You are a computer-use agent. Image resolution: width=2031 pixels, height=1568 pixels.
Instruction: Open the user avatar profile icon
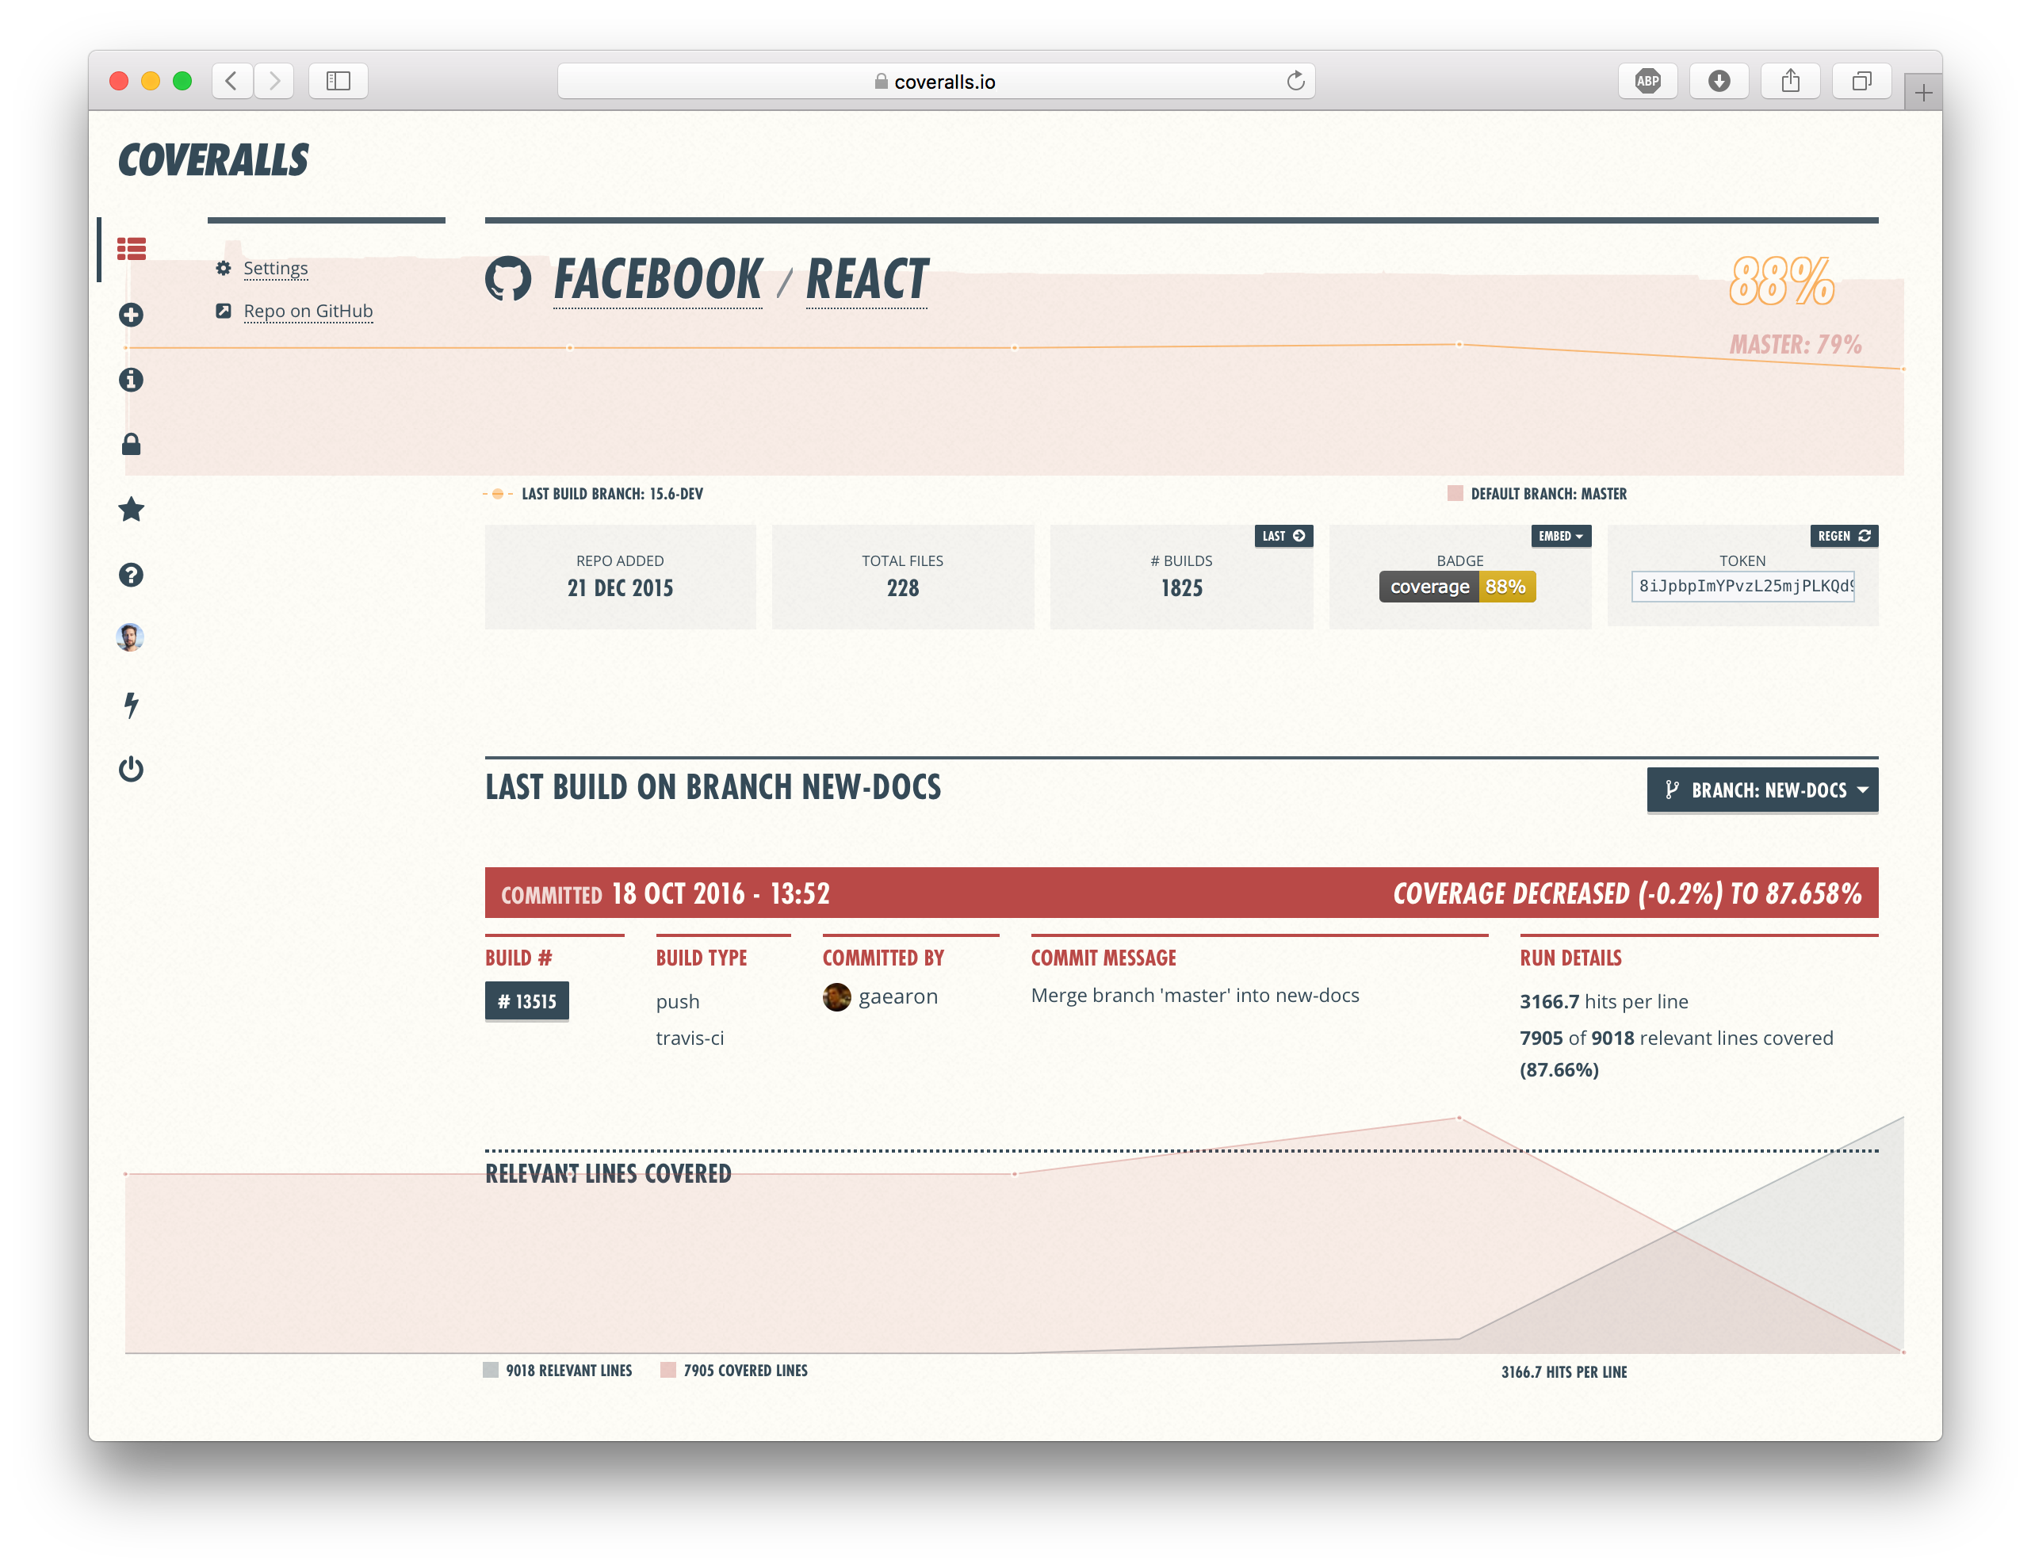[130, 638]
